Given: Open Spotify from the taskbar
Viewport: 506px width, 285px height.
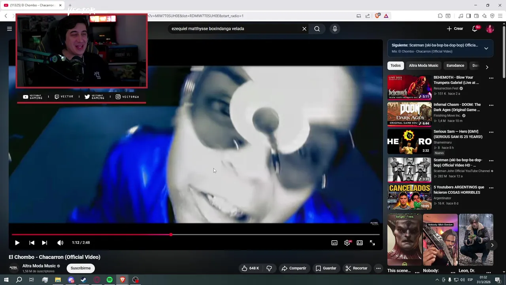Looking at the screenshot, I should [x=110, y=280].
